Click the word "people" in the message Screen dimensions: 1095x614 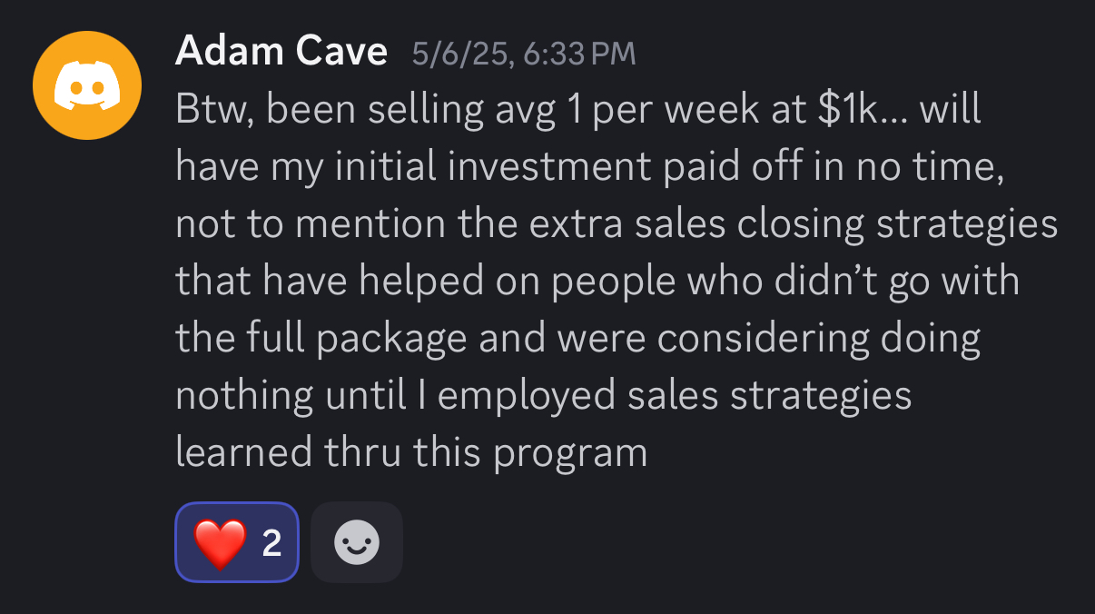click(x=614, y=282)
